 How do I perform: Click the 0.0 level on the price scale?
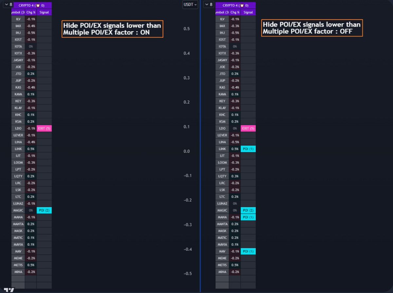187,151
